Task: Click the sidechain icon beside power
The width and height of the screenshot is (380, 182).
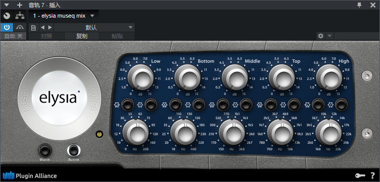Action: pyautogui.click(x=20, y=28)
